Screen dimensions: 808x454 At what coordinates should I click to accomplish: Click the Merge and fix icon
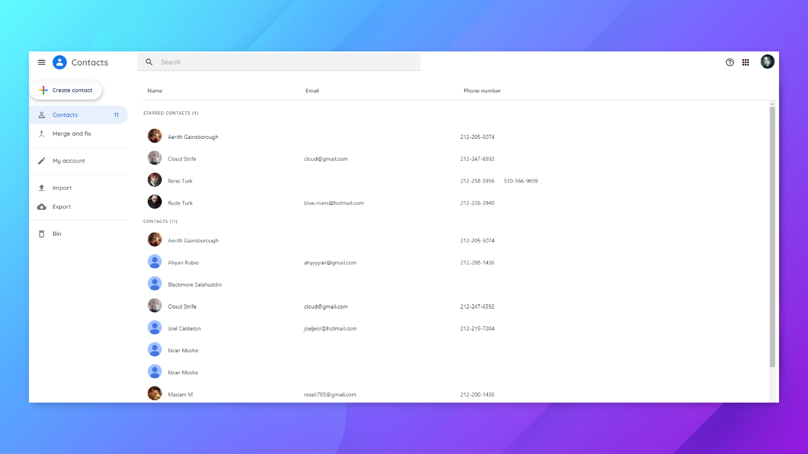(41, 134)
